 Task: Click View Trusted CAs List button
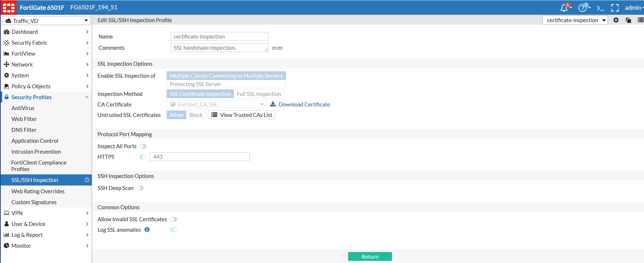click(x=242, y=115)
